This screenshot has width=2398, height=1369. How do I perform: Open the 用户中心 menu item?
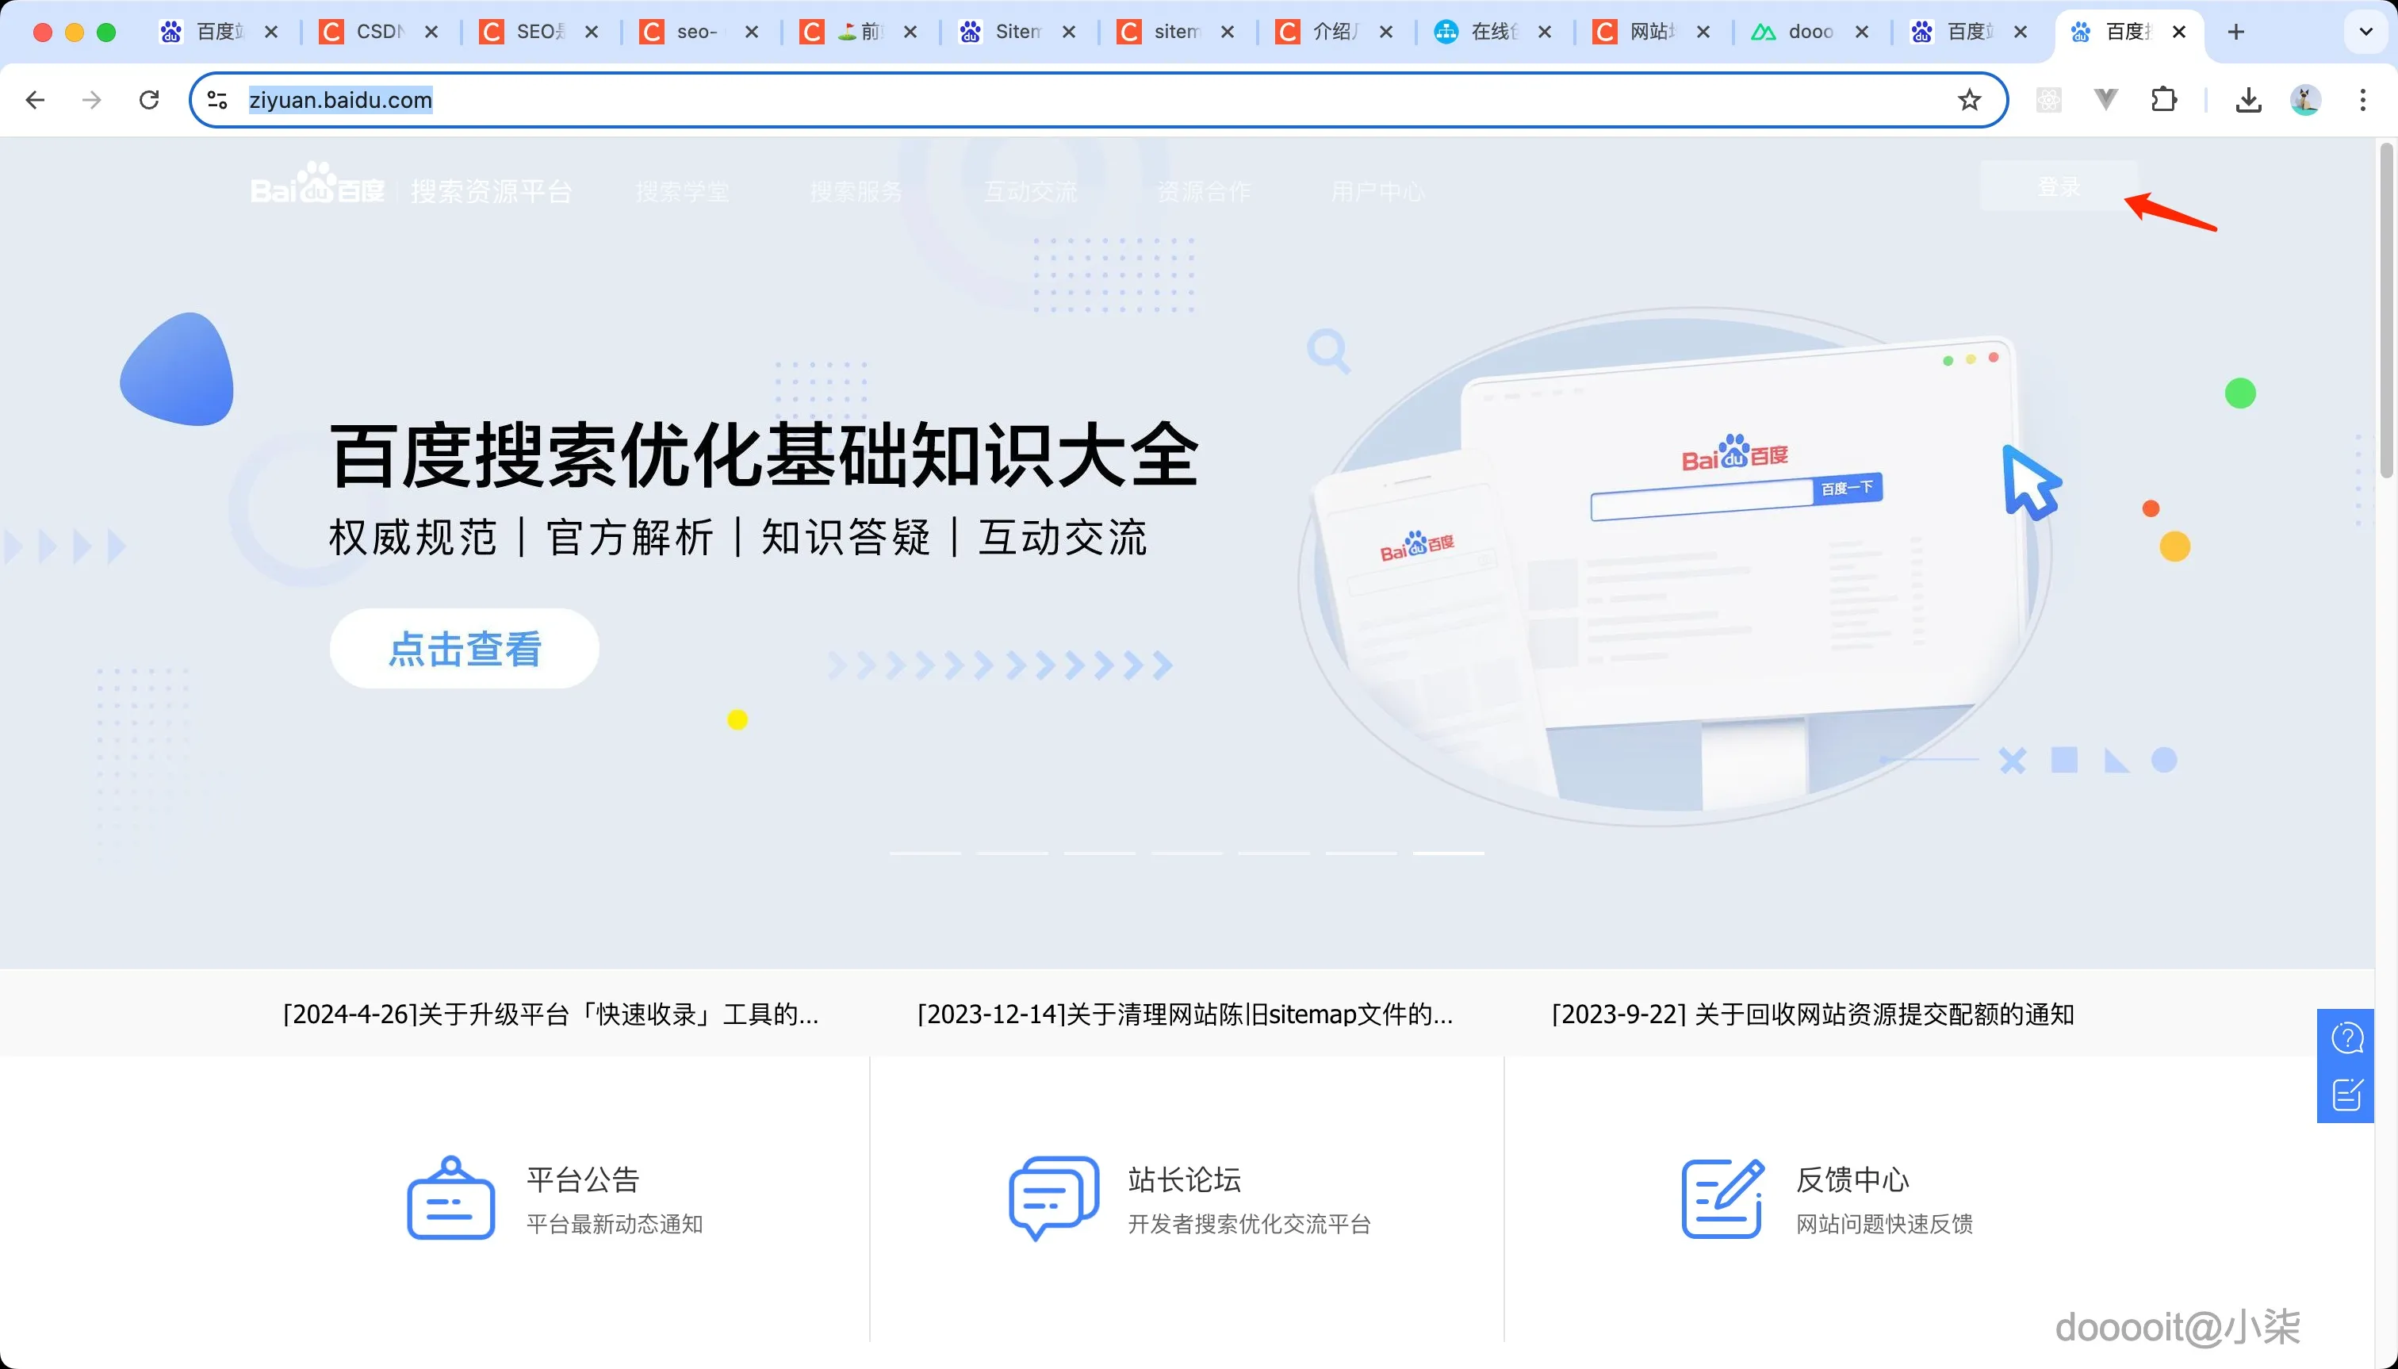[x=1376, y=191]
